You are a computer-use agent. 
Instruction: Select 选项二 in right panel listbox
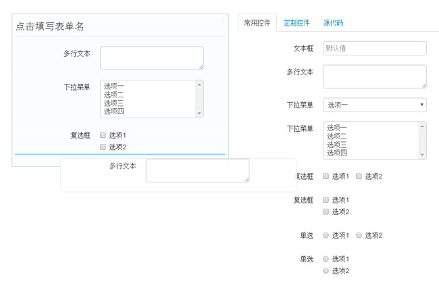pyautogui.click(x=336, y=136)
